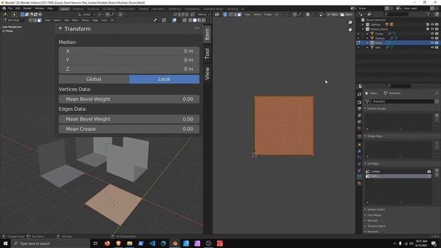Viewport: 441px width, 248px height.
Task: Collapse the UV Maps panel
Action: coord(365,164)
